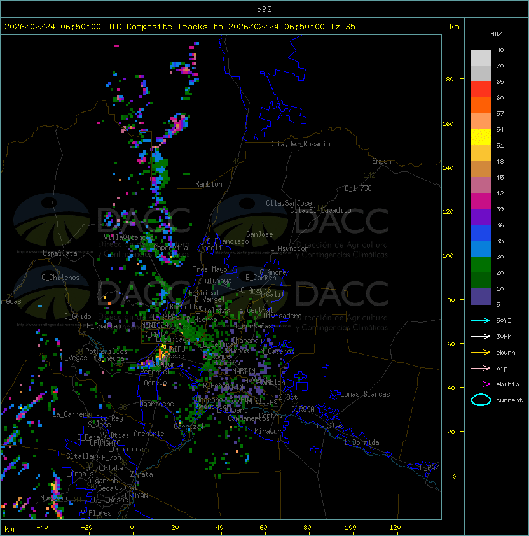Screen dimensions: 529x536
Task: Click the 'Tres_Mayo' map label
Action: coord(210,269)
